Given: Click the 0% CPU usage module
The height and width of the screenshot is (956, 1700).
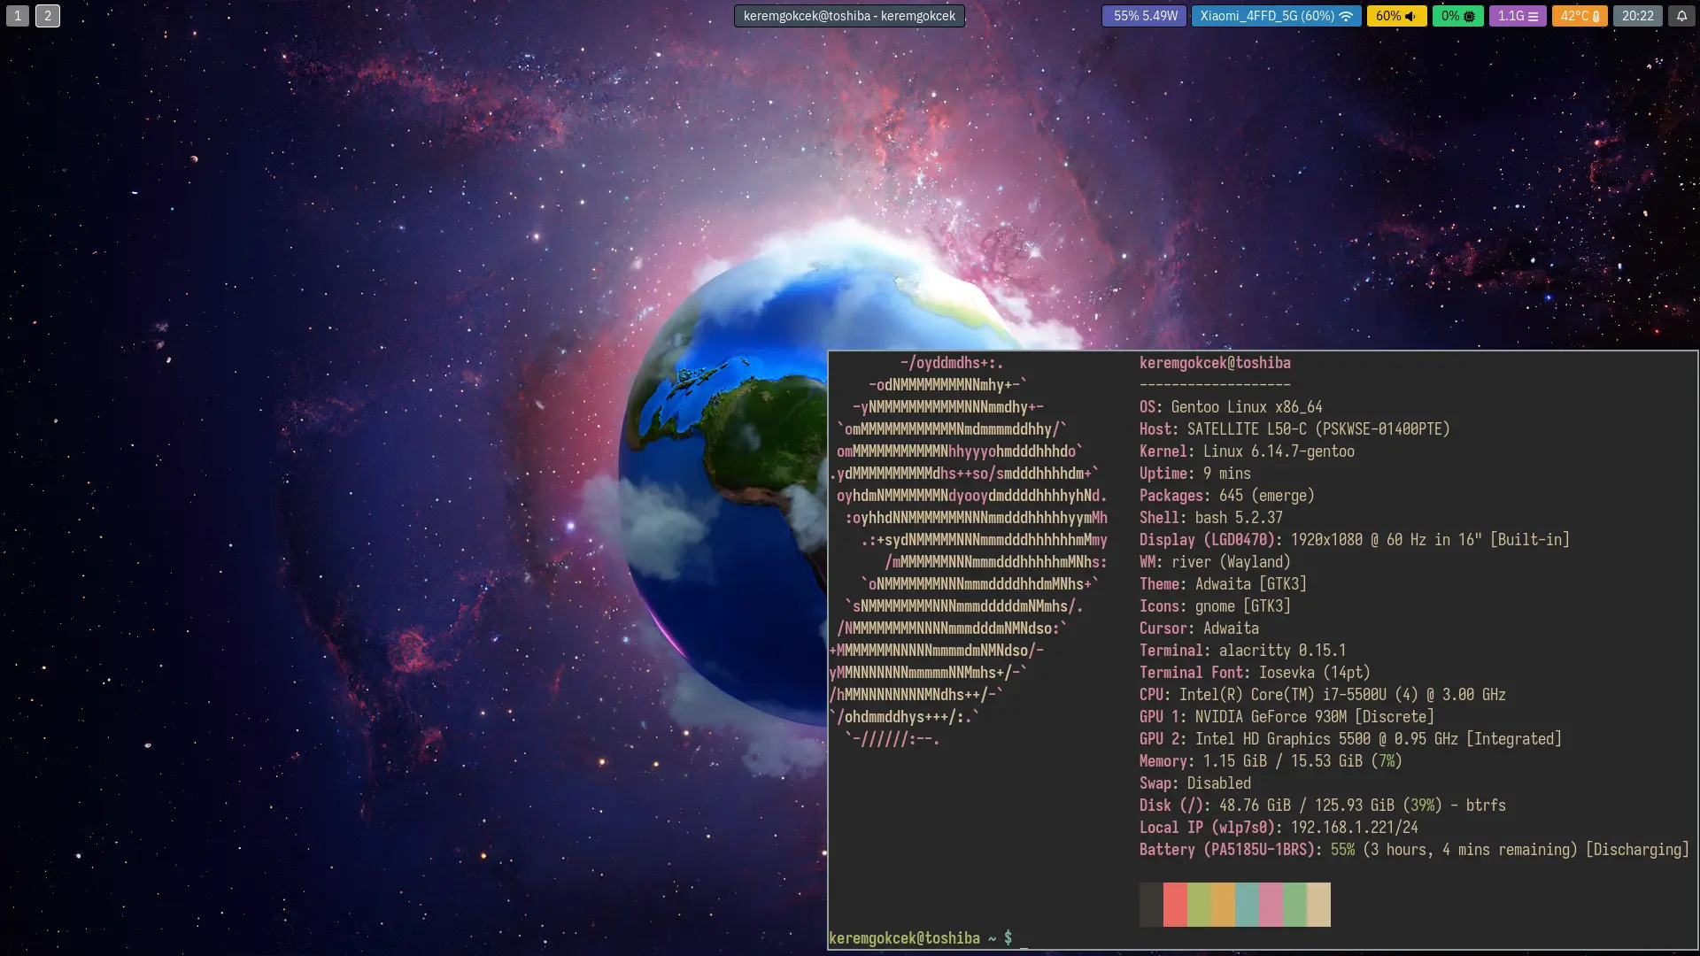Looking at the screenshot, I should tap(1457, 16).
